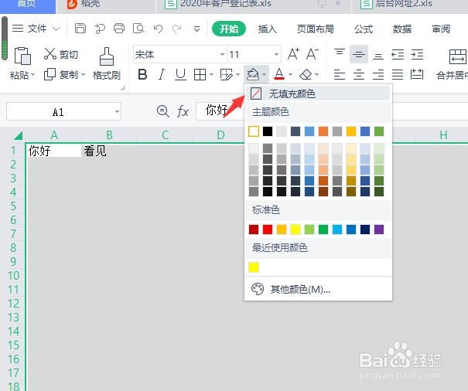This screenshot has height=391, width=468.
Task: Open the Name Box A1 dropdown
Action: 117,111
